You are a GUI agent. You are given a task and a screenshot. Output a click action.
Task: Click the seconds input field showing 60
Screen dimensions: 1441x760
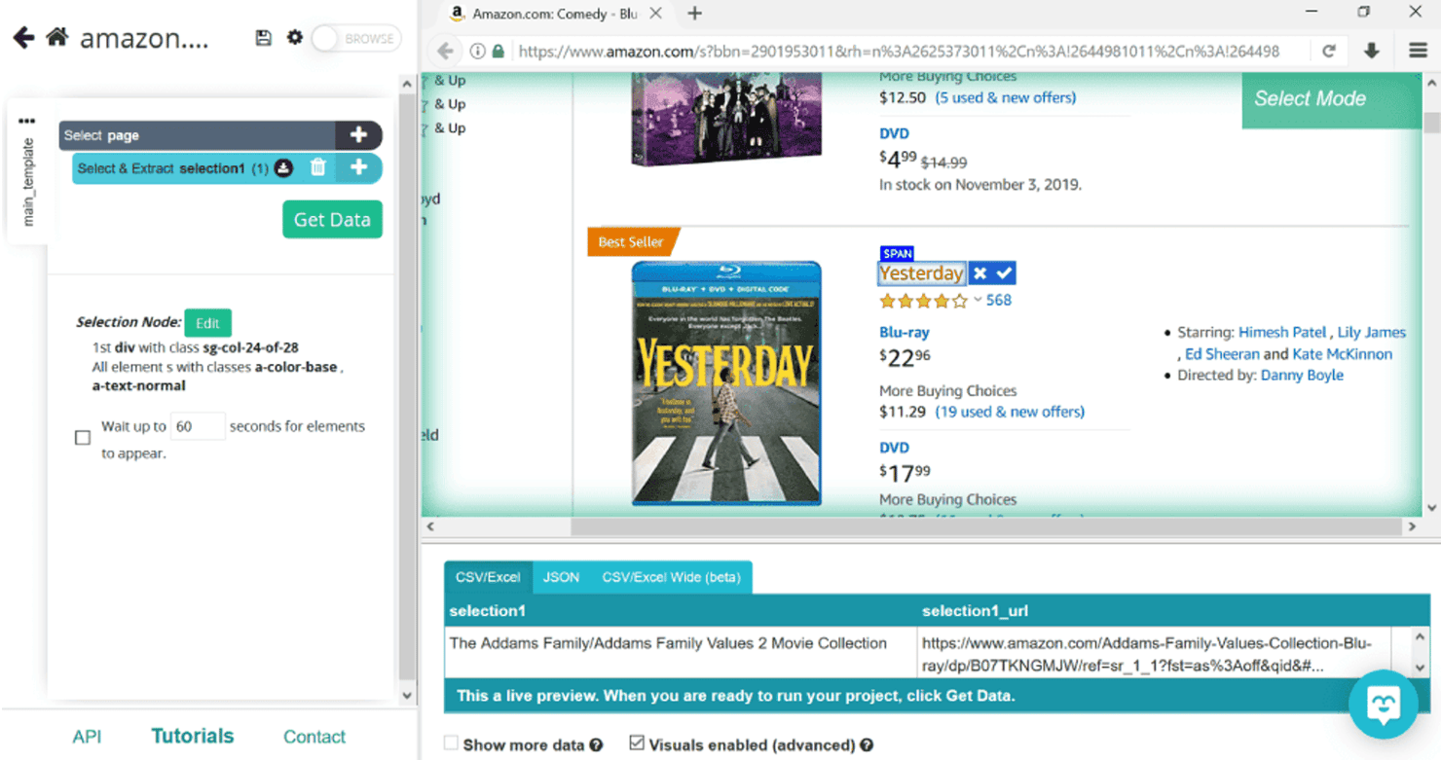[198, 426]
